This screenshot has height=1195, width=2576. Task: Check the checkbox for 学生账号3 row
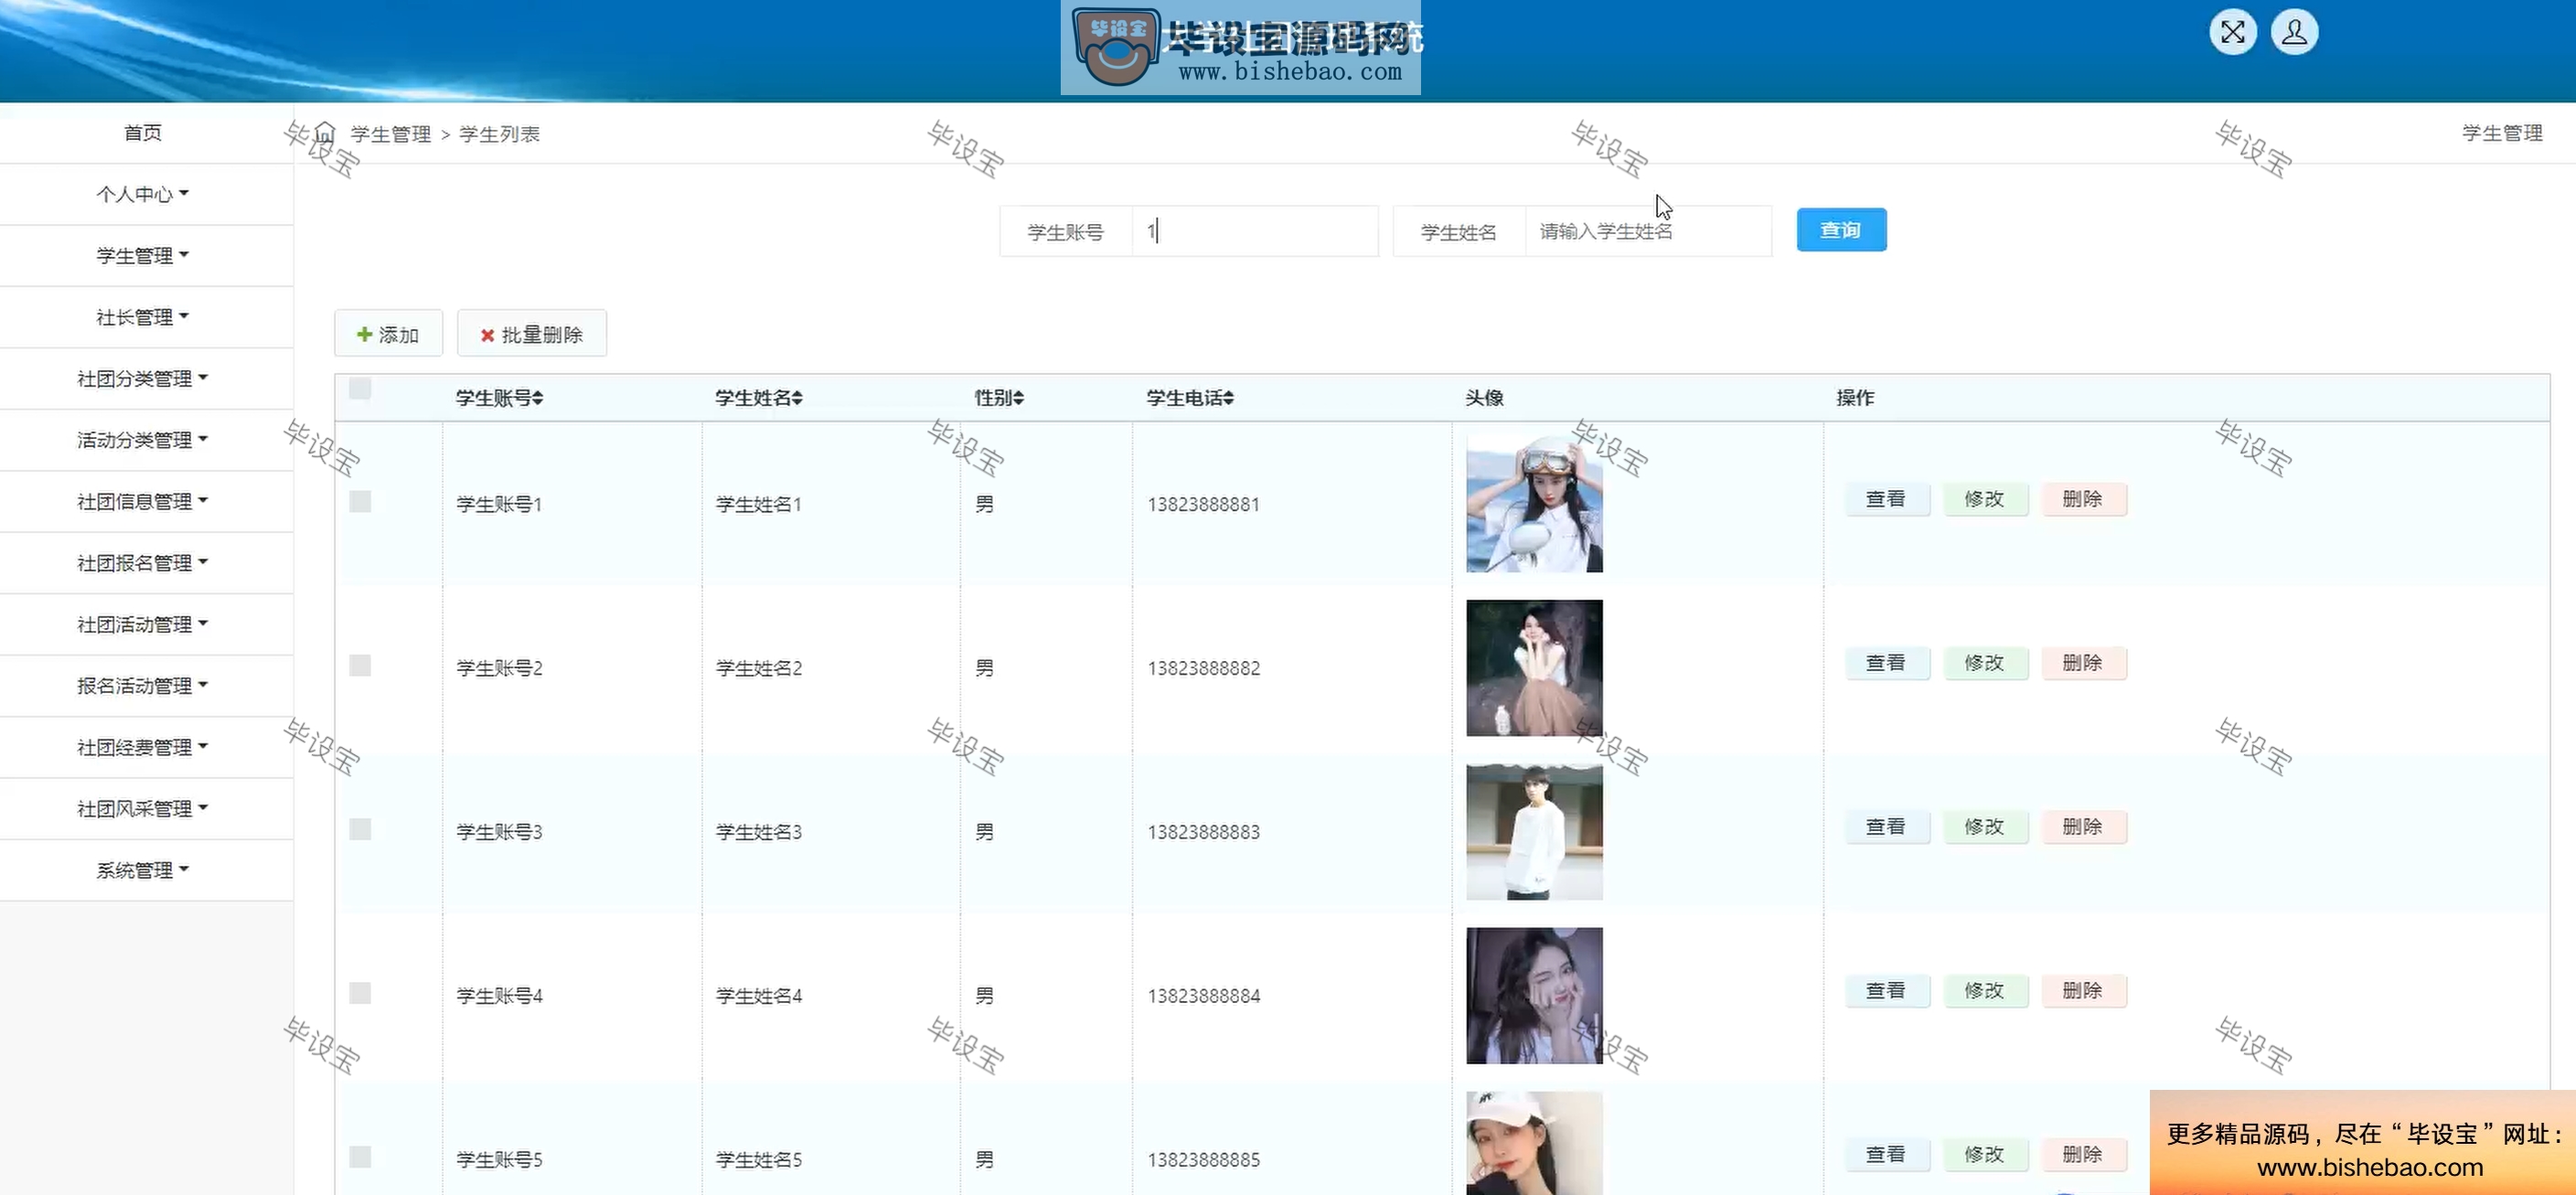[x=360, y=829]
